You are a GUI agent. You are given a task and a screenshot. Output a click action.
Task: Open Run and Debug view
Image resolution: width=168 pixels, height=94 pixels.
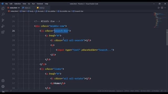point(3,26)
